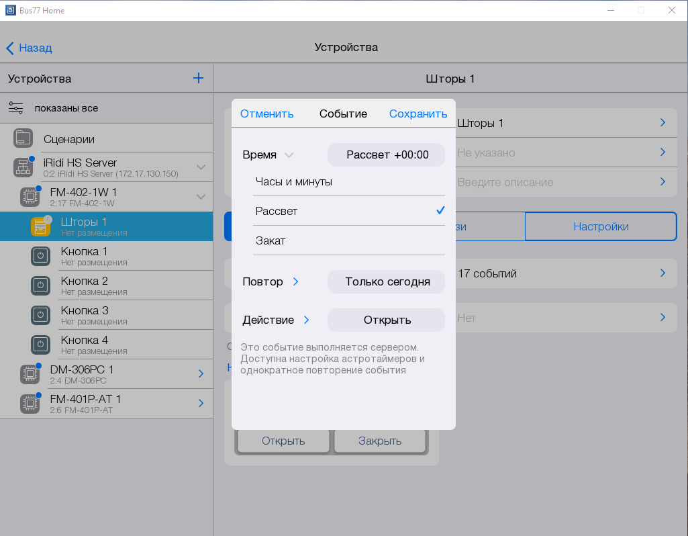
Task: Expand the Повтор setting chevron
Action: pyautogui.click(x=295, y=282)
